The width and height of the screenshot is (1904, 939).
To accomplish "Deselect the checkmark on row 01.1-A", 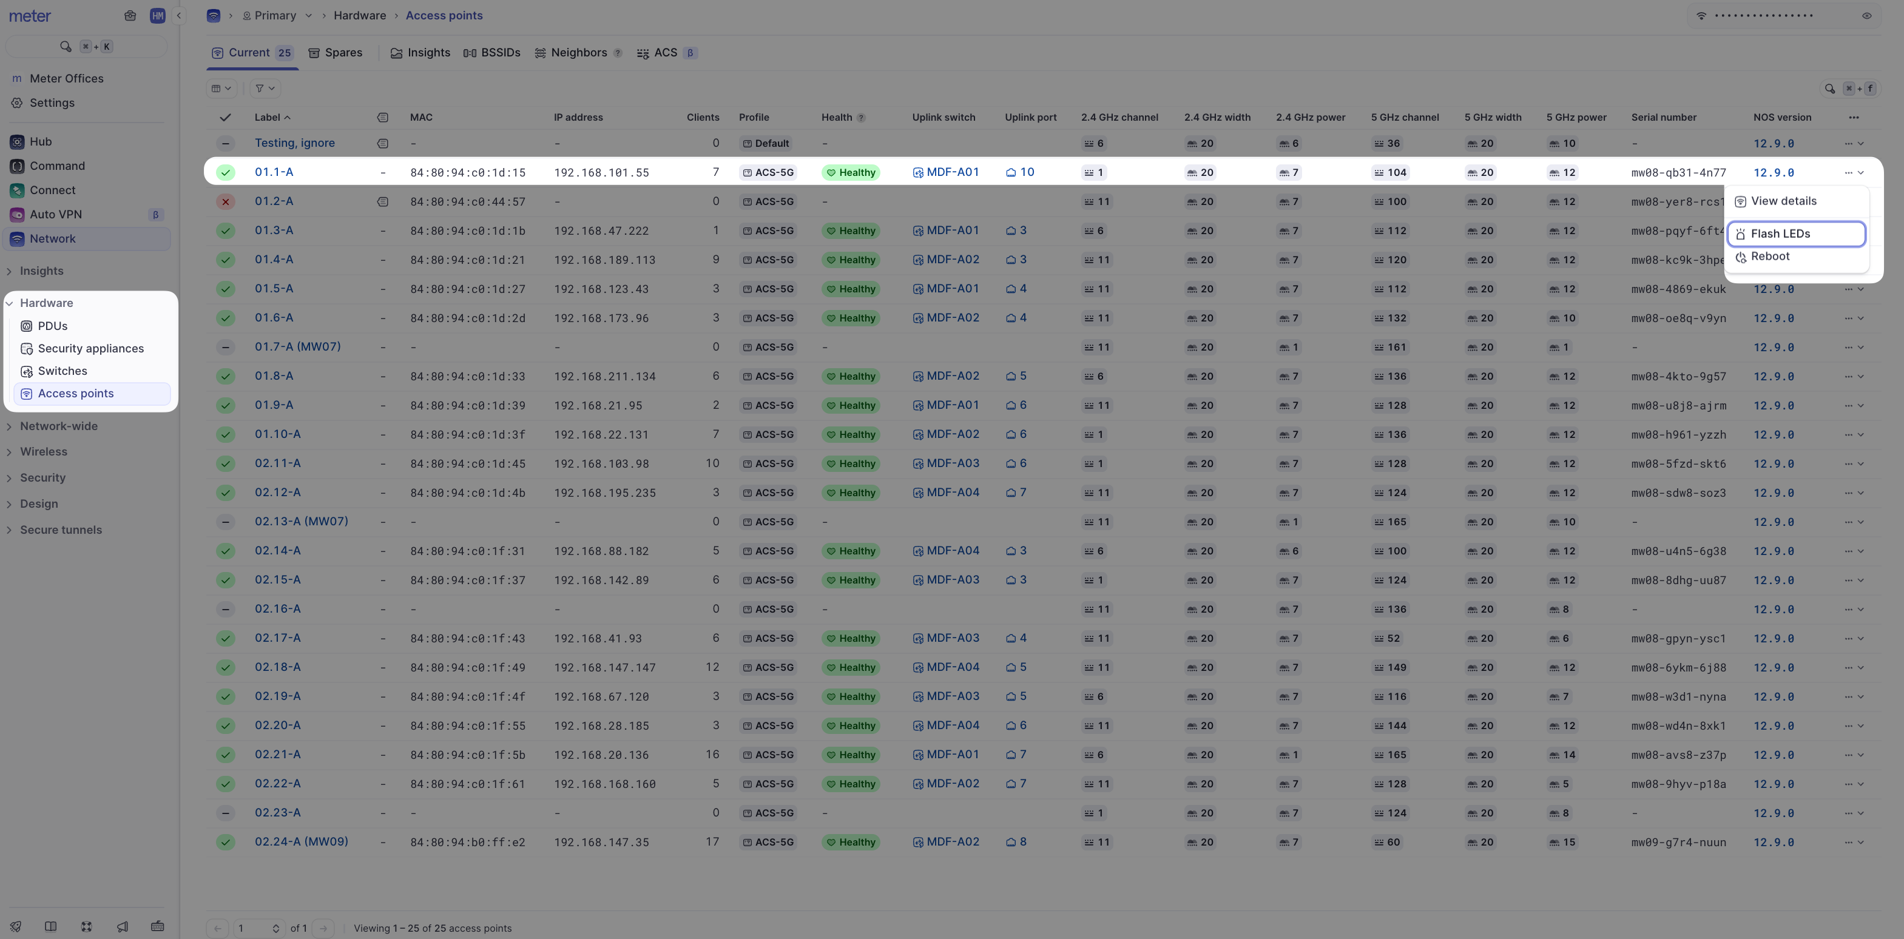I will [x=226, y=172].
